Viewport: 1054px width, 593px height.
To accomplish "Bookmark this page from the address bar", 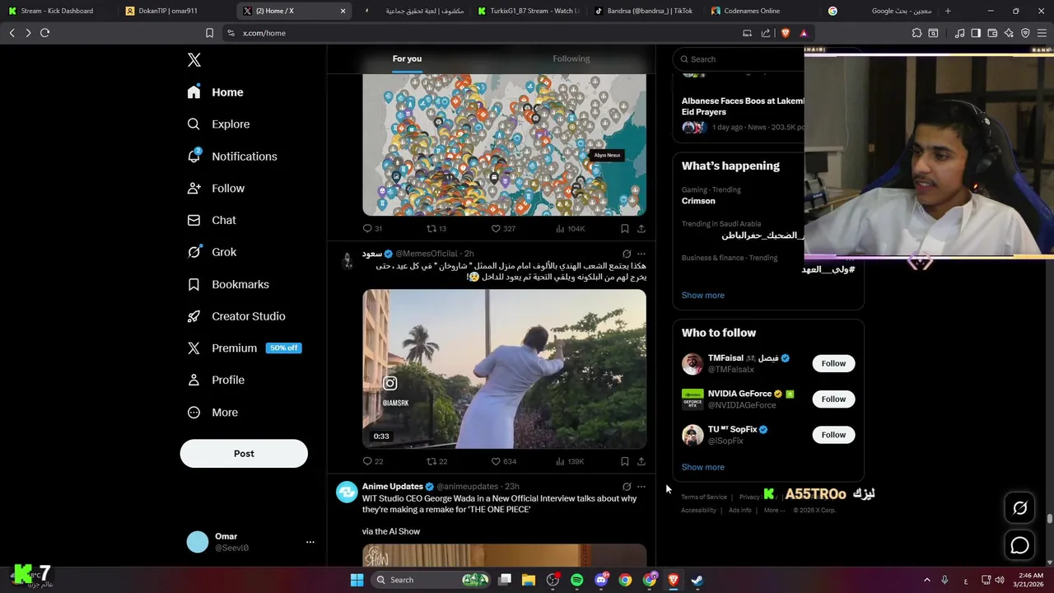I will click(x=209, y=33).
